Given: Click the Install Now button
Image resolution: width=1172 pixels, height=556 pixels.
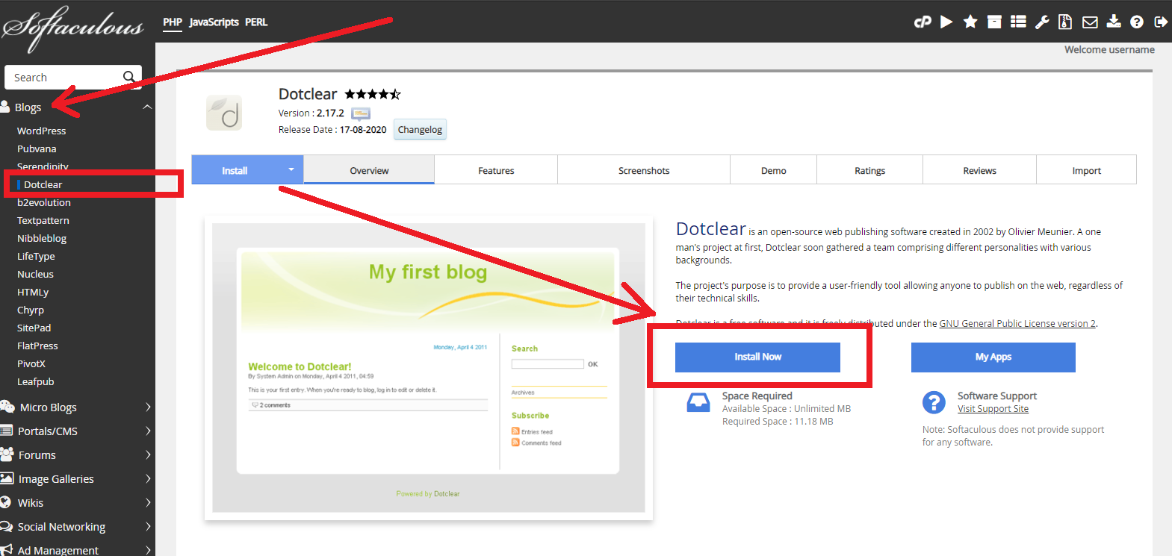Looking at the screenshot, I should (757, 357).
